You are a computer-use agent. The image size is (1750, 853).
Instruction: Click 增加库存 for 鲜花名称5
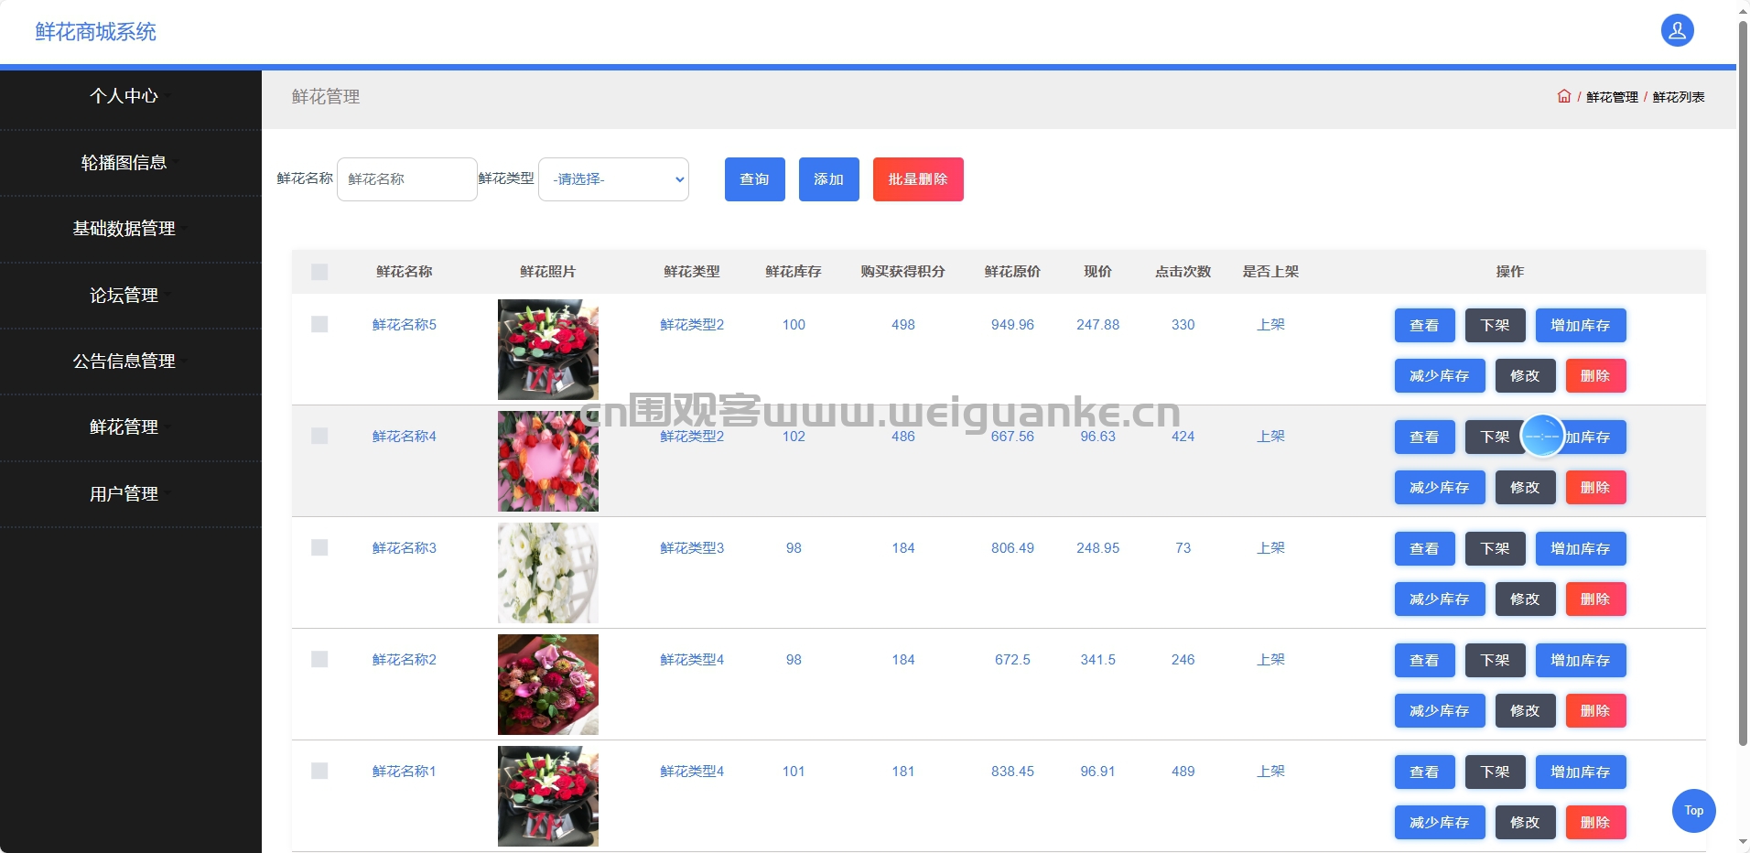[1581, 325]
